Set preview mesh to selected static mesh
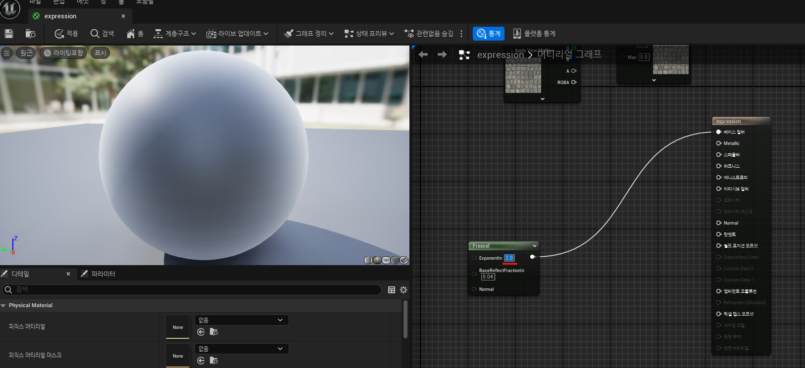Viewport: 805px width, 368px height. tap(404, 260)
